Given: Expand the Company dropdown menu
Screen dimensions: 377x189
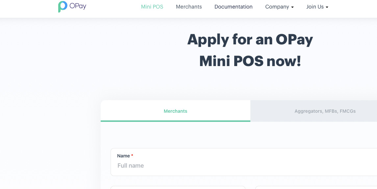Looking at the screenshot, I should pos(279,7).
